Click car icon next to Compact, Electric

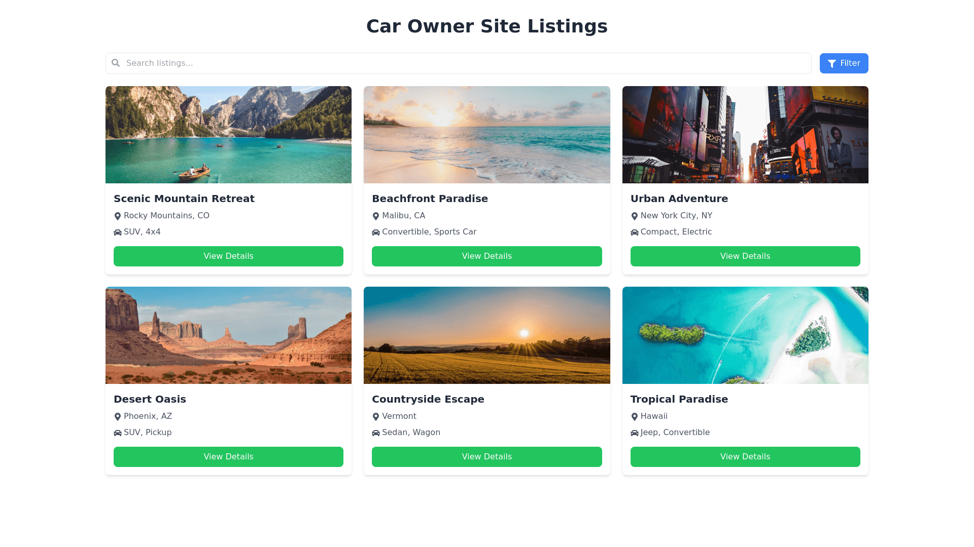pos(634,232)
